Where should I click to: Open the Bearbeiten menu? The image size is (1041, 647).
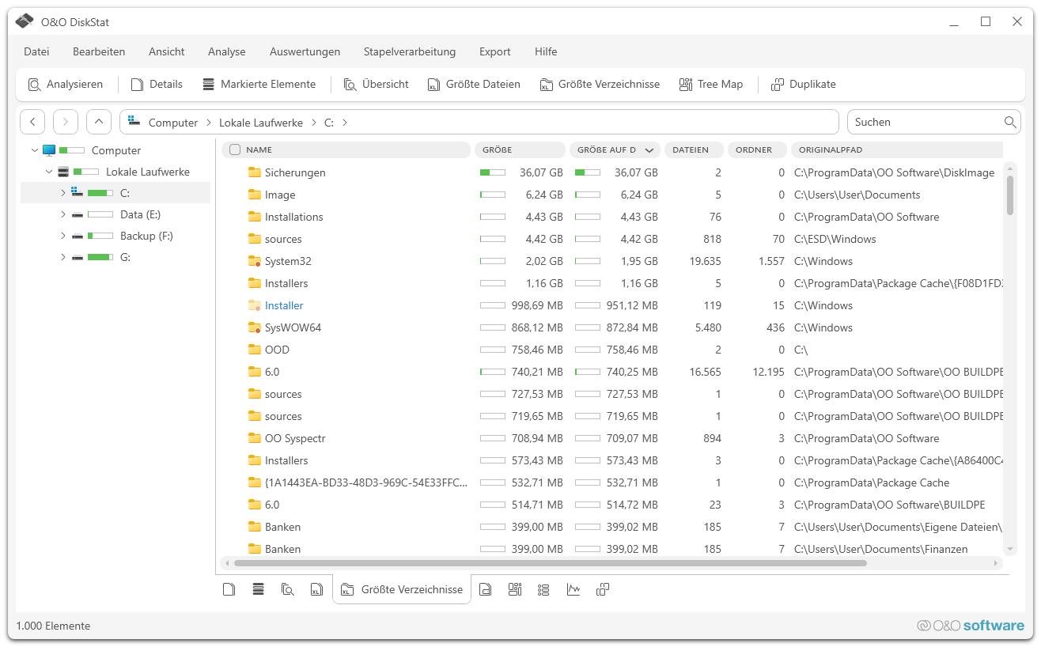click(x=99, y=51)
